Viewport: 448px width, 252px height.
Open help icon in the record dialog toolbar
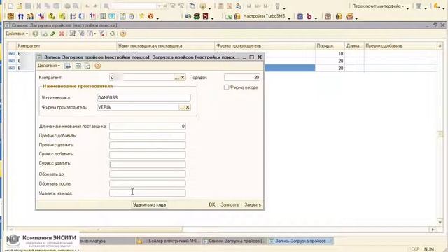click(98, 66)
